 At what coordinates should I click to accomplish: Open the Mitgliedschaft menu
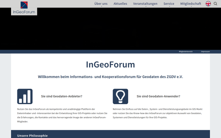(x=191, y=4)
